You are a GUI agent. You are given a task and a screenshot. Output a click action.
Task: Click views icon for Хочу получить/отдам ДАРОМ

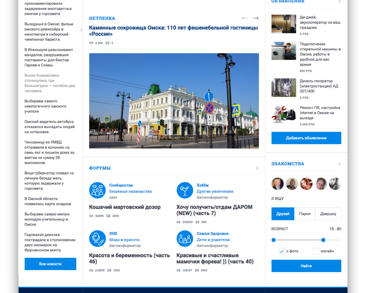tap(178, 222)
